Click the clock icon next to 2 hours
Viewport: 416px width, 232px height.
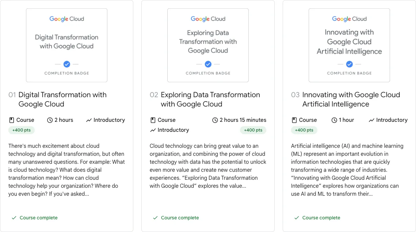tap(50, 120)
